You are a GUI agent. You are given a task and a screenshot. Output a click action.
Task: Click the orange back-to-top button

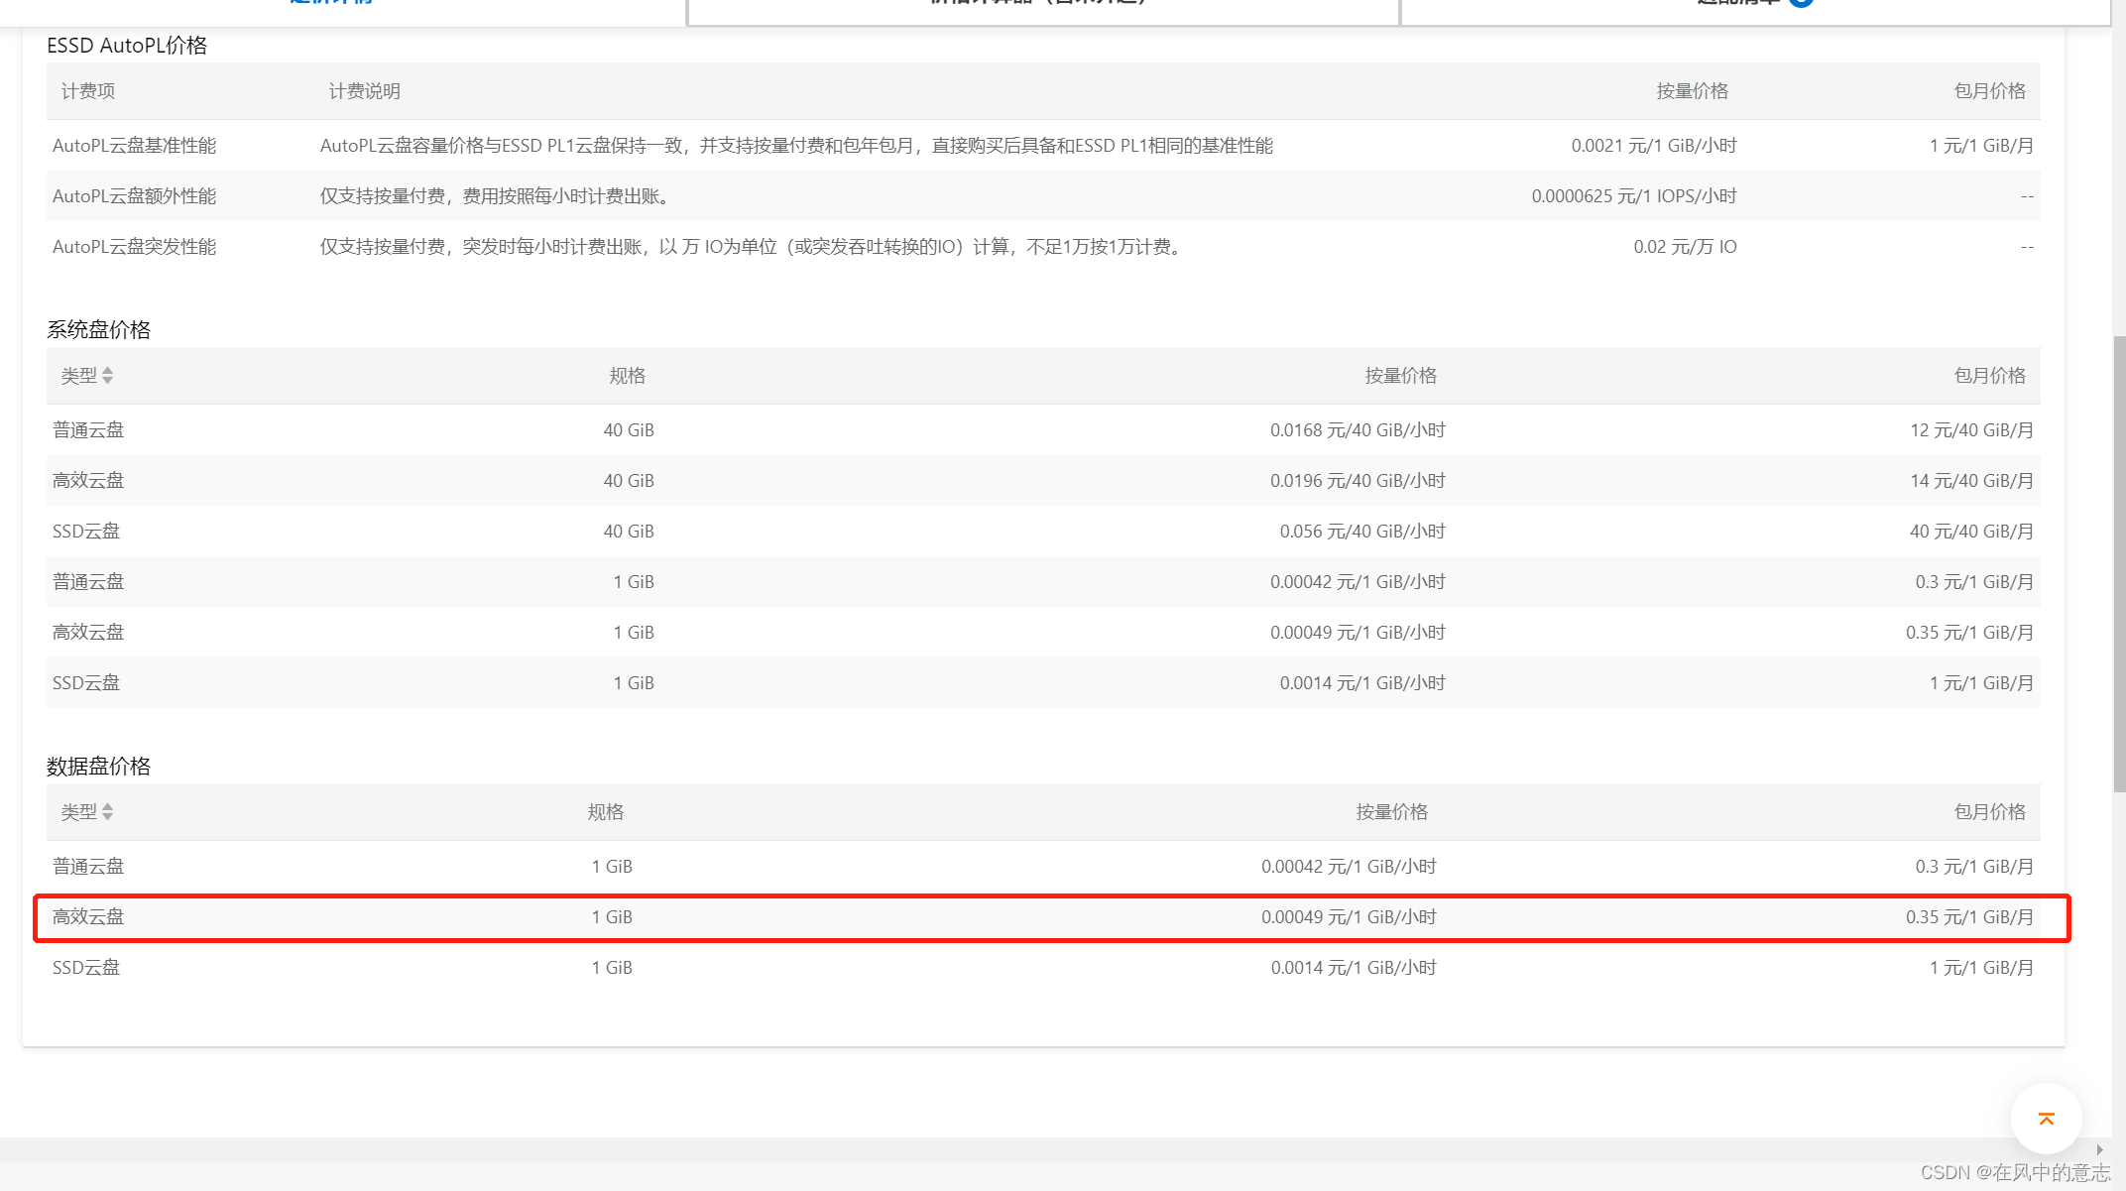2046,1120
